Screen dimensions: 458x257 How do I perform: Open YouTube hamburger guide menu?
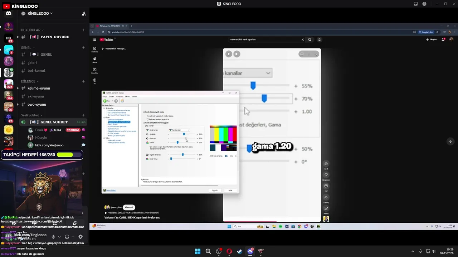click(94, 40)
